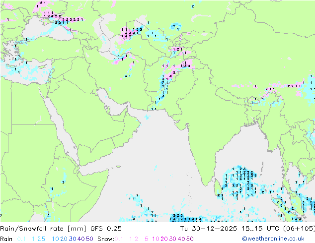Select the Snow 0.1 legend value

pyautogui.click(x=119, y=239)
